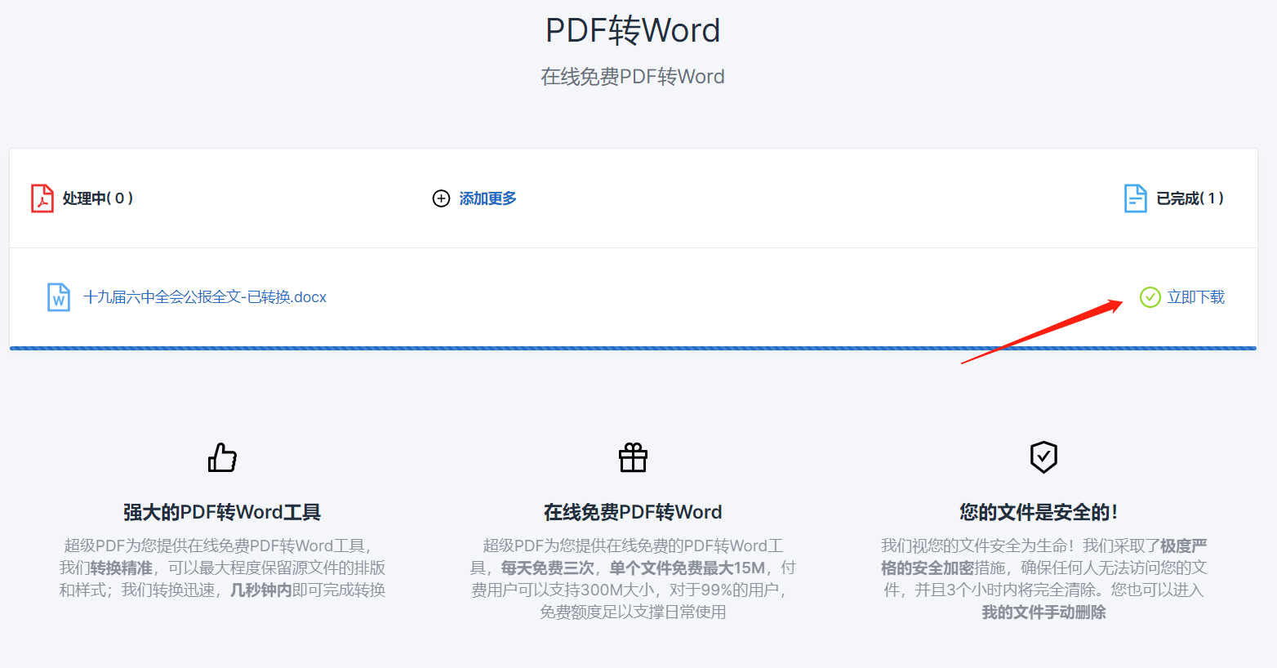The height and width of the screenshot is (668, 1277).
Task: Open the 已完成(1) completed list
Action: coord(1190,198)
